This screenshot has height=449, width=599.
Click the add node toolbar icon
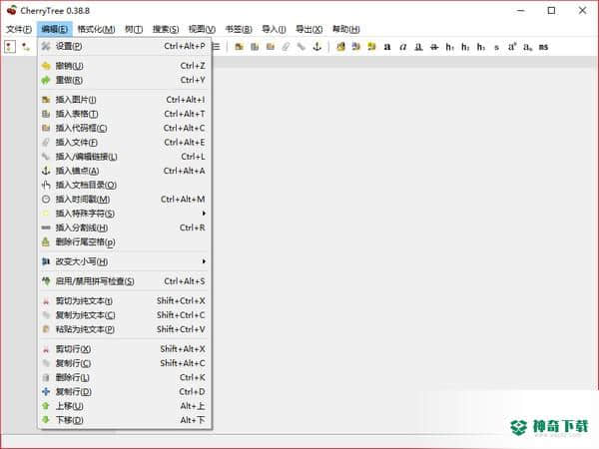(x=10, y=47)
